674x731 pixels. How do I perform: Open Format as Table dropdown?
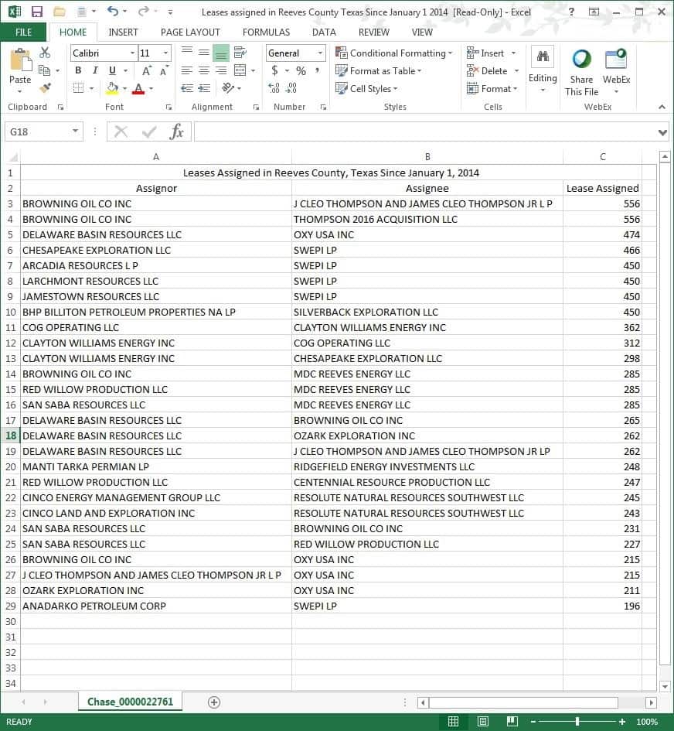coord(378,71)
